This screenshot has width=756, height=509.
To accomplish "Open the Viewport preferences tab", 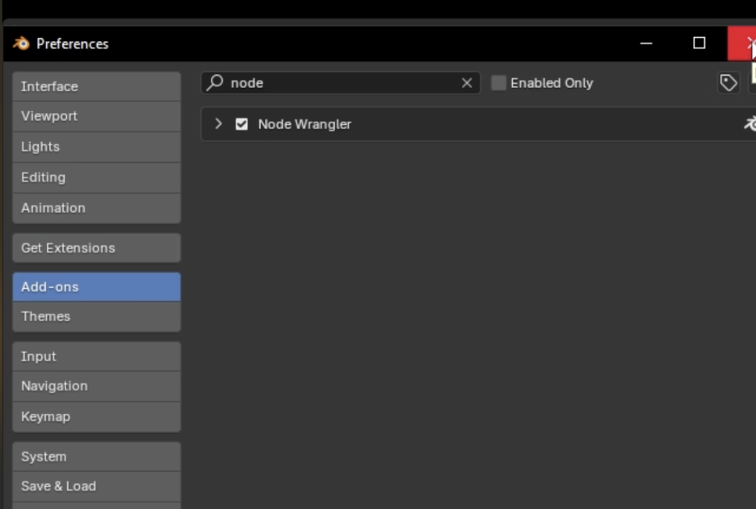I will 96,116.
